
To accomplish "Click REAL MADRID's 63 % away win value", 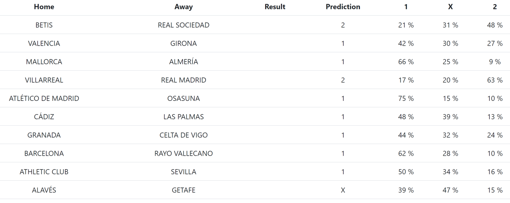I will tap(495, 80).
